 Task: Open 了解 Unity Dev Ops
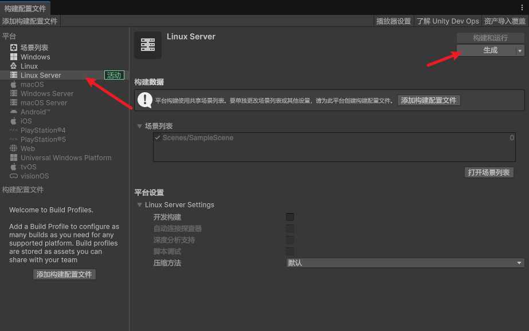pos(448,21)
